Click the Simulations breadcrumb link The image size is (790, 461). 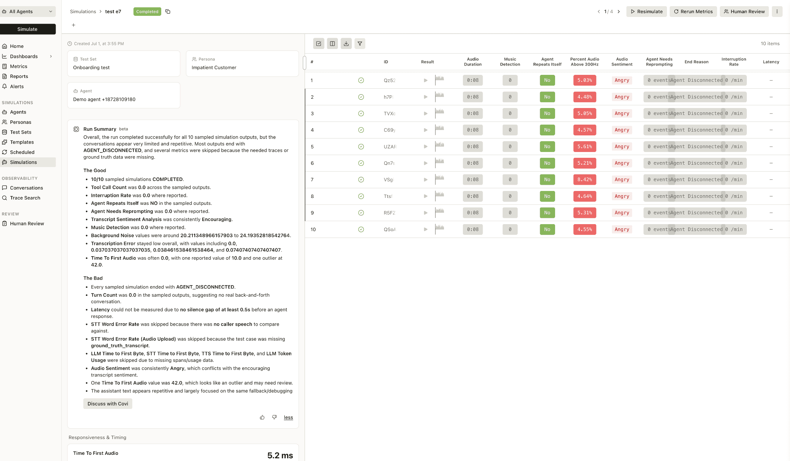coord(83,12)
